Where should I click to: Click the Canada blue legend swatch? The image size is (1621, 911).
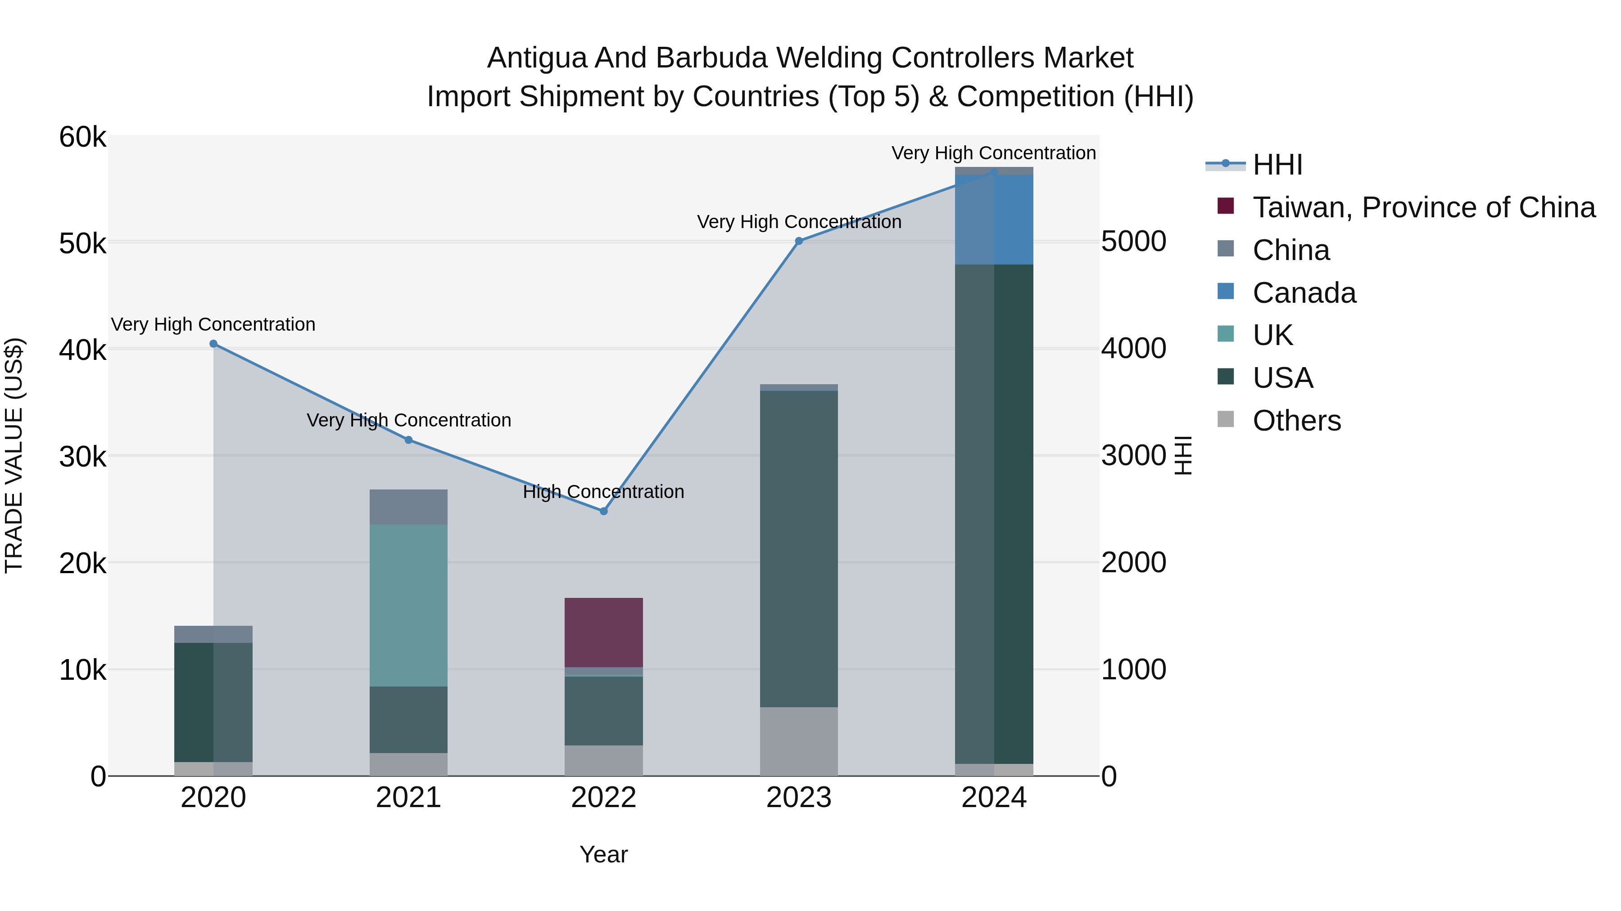click(x=1226, y=291)
